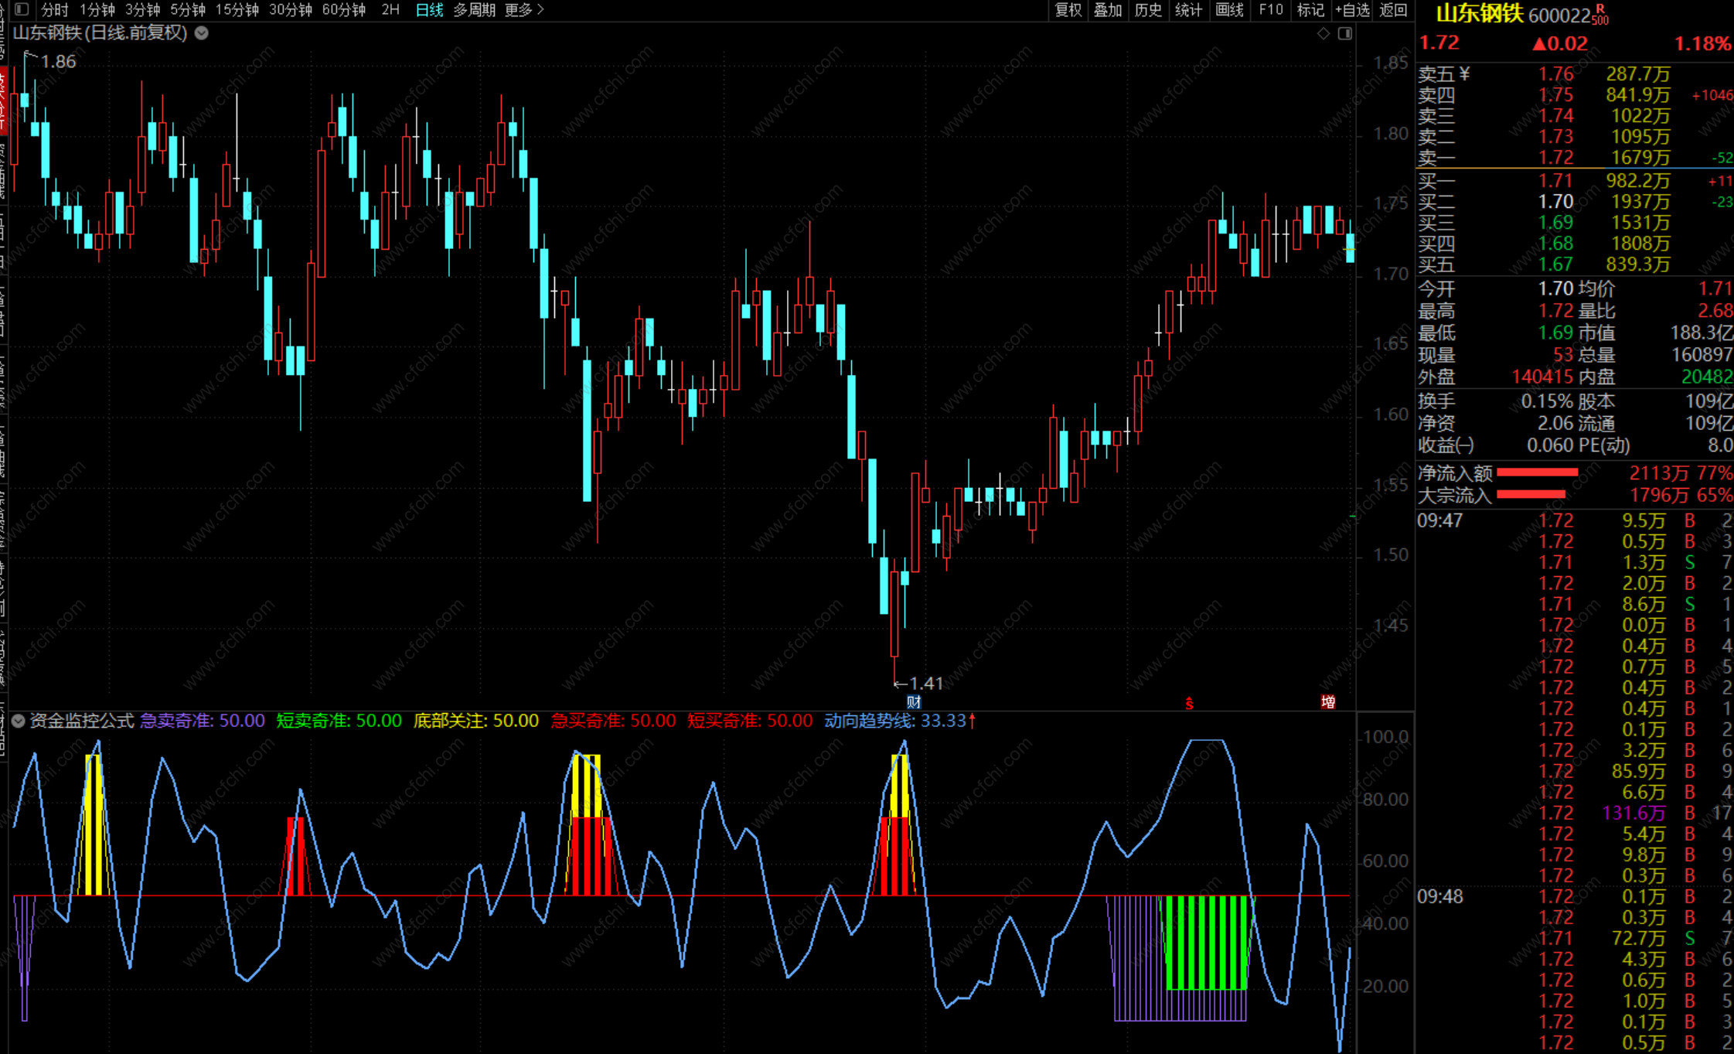Click the red 增 event marker icon
The width and height of the screenshot is (1734, 1054).
(x=1328, y=702)
